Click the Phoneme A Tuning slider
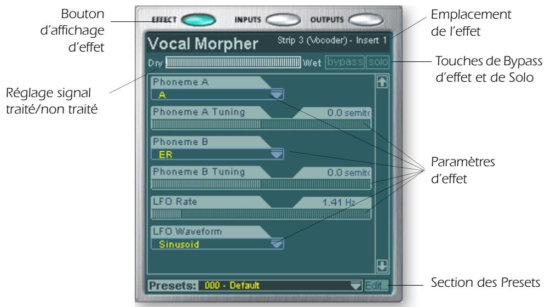The image size is (545, 307). click(x=261, y=125)
